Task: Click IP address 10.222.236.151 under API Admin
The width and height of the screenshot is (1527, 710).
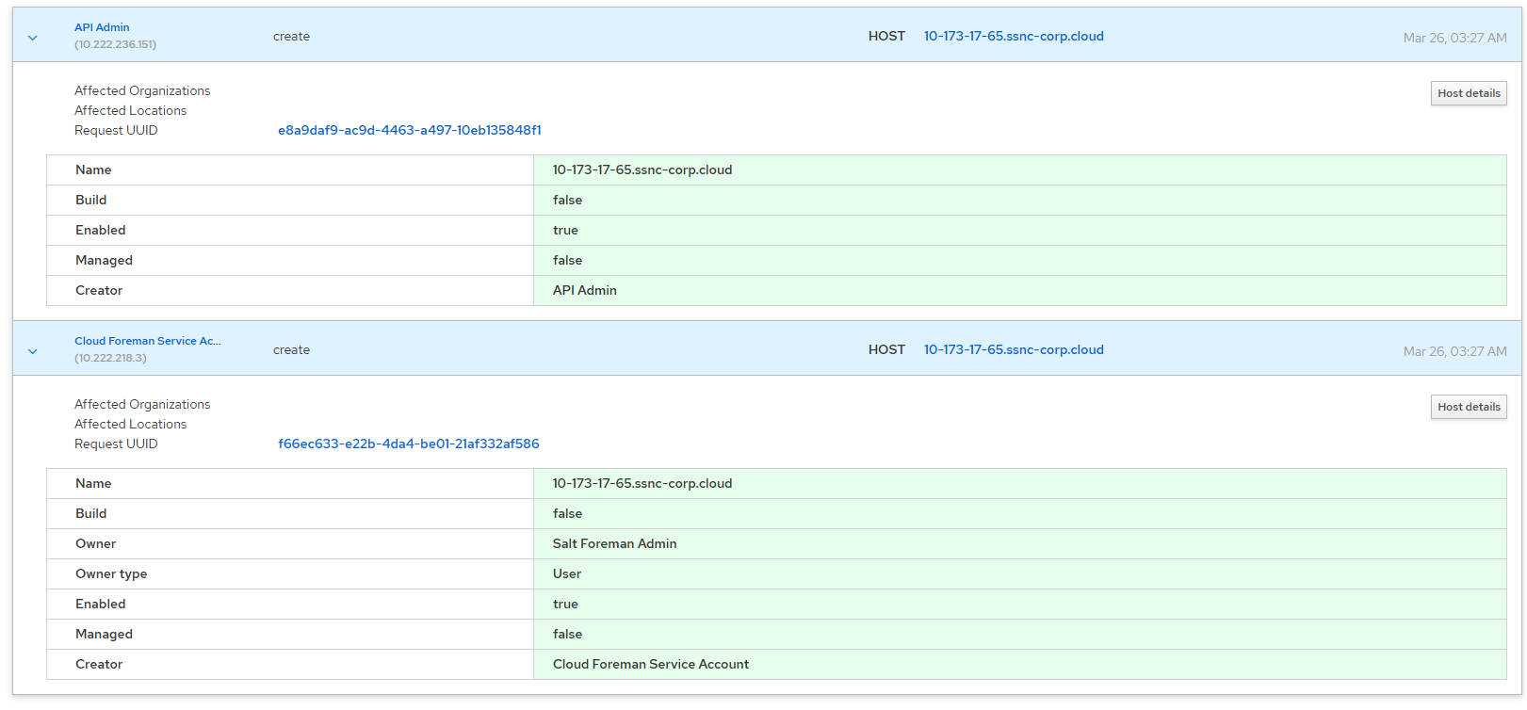Action: [115, 44]
